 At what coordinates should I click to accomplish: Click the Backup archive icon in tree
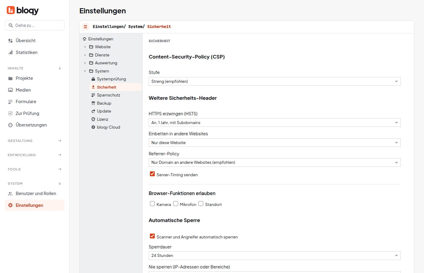(93, 103)
